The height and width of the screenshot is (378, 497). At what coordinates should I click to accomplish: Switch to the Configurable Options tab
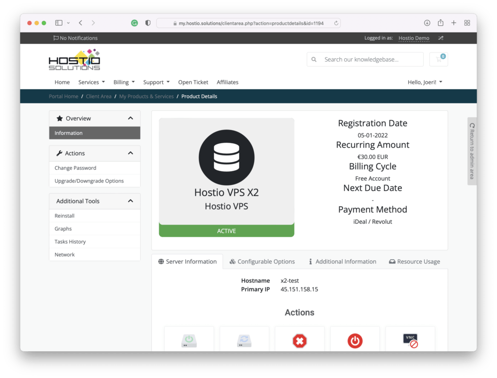(x=262, y=262)
